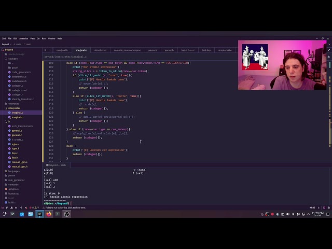Expand the rule_generator folder
Image resolution: width=332 pixels, height=249 pixels.
click(x=15, y=180)
